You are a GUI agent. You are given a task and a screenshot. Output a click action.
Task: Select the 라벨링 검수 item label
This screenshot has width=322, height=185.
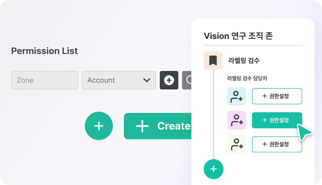click(244, 60)
